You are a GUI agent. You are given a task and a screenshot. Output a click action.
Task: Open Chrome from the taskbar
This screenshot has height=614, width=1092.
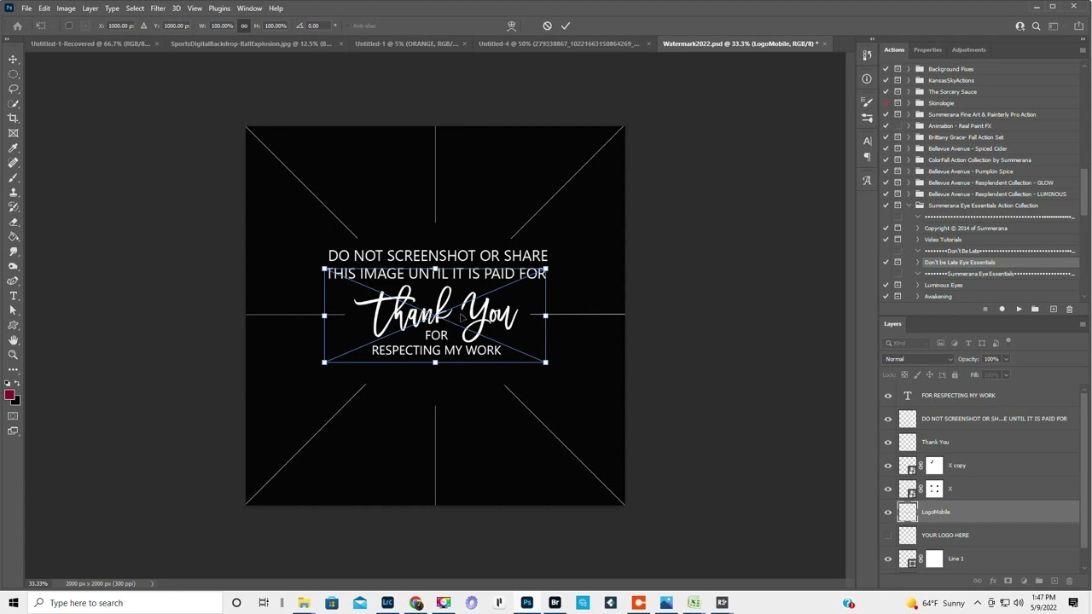coord(415,603)
